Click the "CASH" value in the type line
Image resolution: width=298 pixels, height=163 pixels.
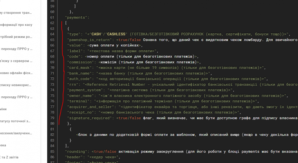click(96, 34)
